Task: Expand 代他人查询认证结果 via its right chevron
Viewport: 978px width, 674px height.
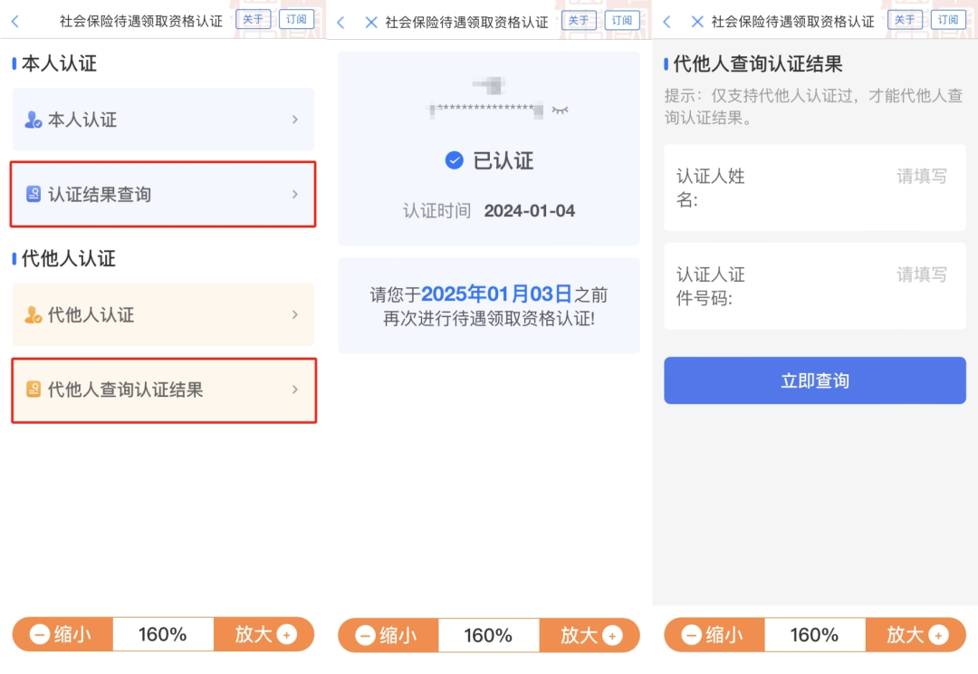Action: pos(295,390)
